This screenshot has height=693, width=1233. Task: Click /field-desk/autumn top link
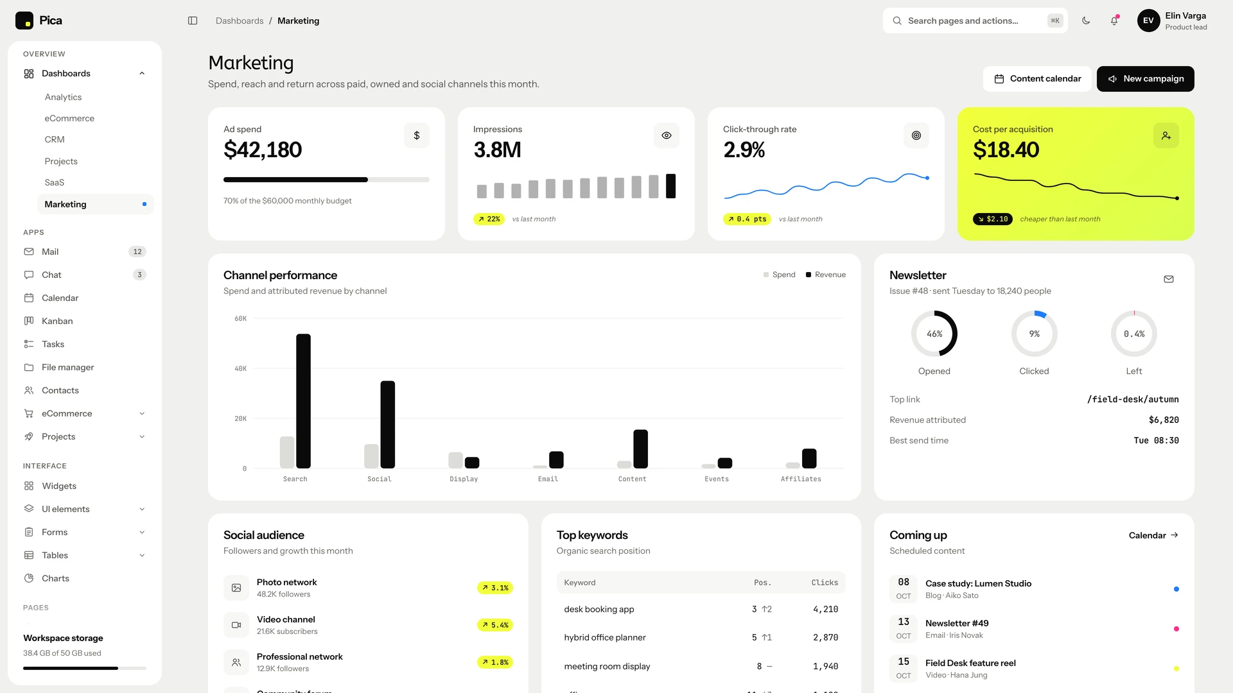click(1133, 399)
